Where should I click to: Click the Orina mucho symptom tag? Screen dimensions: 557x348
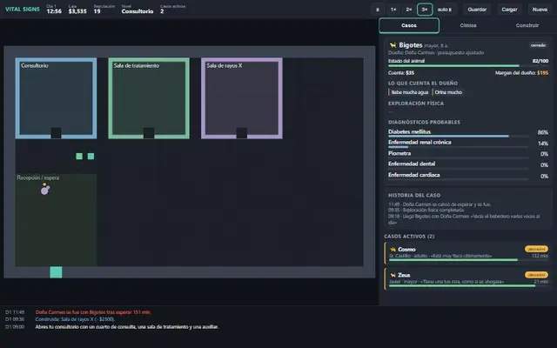[x=447, y=92]
